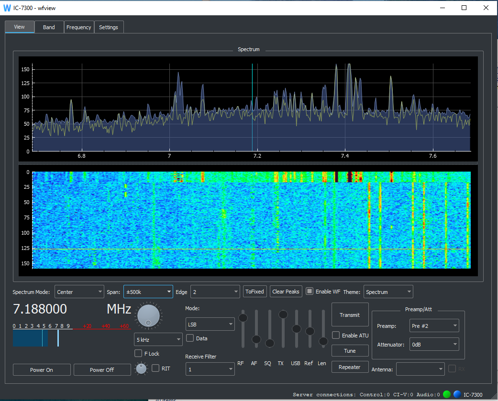Click the Repeater button
This screenshot has height=401, width=498.
point(350,367)
